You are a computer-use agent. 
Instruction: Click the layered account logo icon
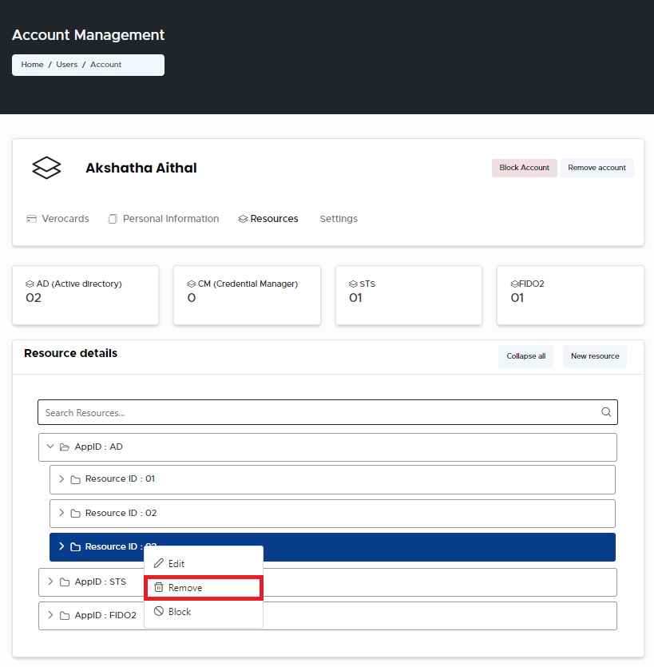click(x=46, y=168)
